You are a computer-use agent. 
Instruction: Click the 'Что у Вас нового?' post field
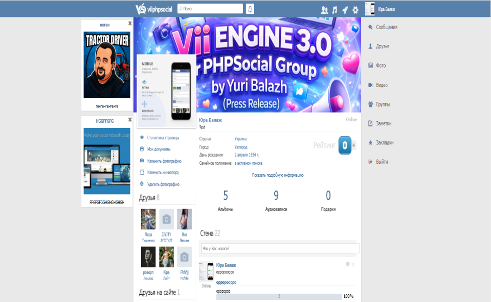coord(279,249)
